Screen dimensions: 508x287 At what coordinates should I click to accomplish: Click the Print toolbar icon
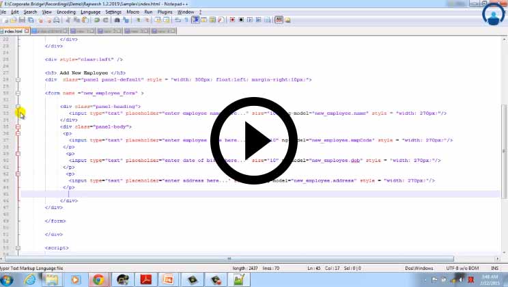[x=57, y=20]
